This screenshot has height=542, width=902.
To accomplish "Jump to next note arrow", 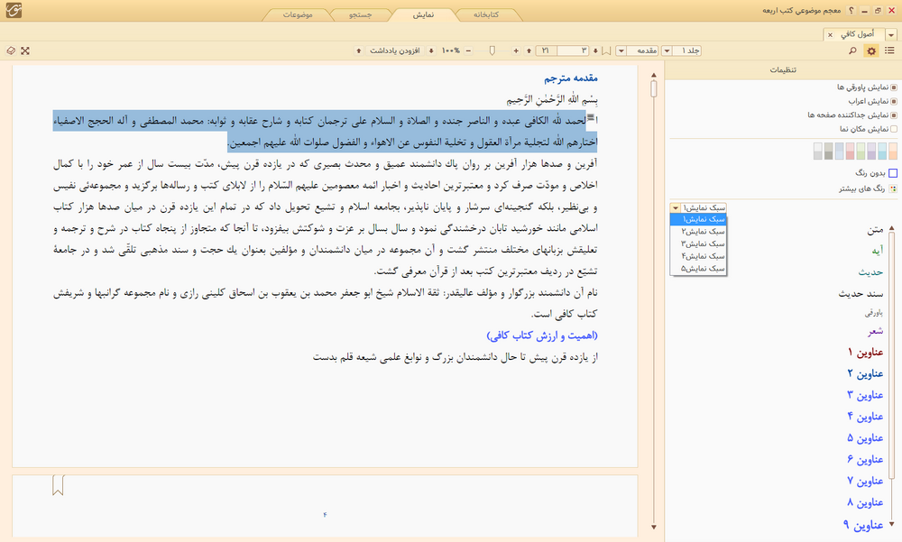I will [x=431, y=51].
